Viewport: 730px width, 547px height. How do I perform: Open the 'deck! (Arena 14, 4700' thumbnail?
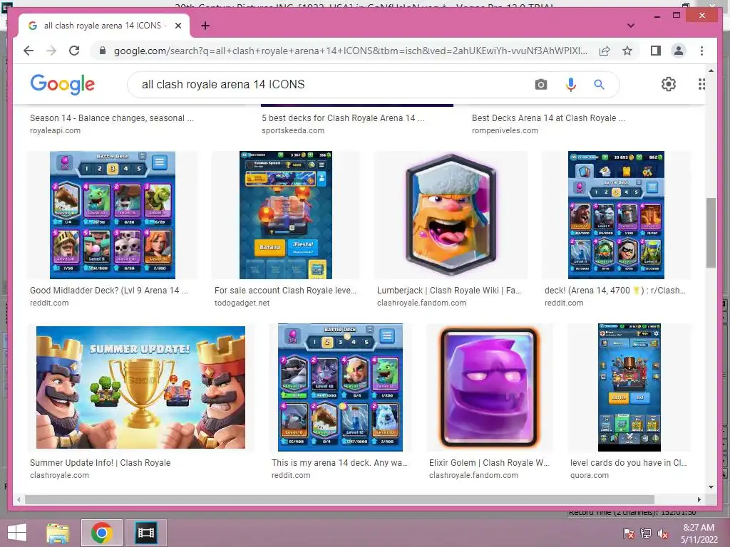point(616,215)
